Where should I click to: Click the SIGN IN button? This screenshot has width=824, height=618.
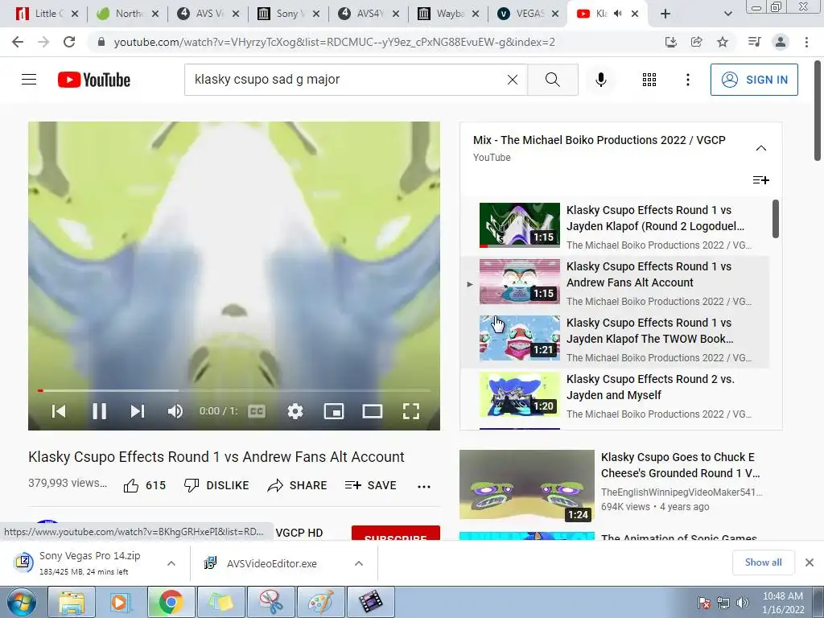pyautogui.click(x=754, y=80)
